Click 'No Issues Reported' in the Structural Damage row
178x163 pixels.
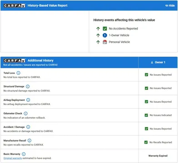(161, 88)
